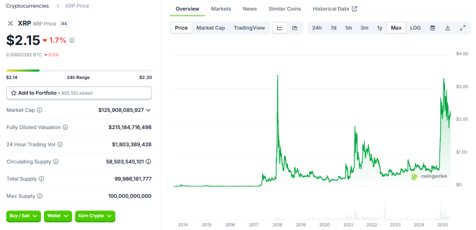Click the $2.15 current price text
The width and height of the screenshot is (476, 230).
coord(23,40)
